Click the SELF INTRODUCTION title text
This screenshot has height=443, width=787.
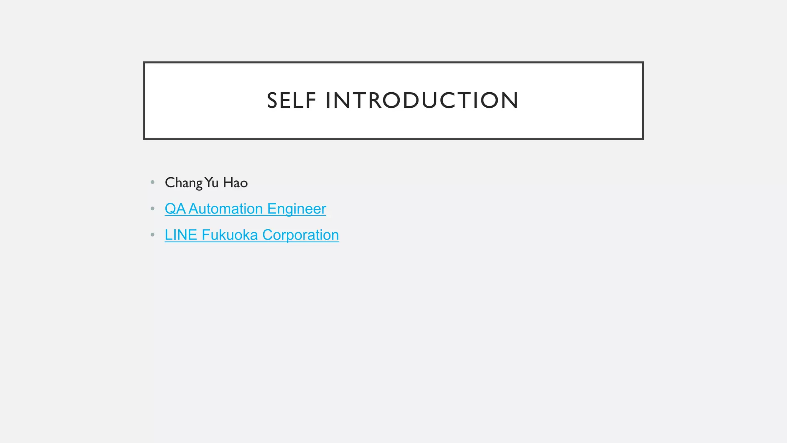click(x=393, y=100)
